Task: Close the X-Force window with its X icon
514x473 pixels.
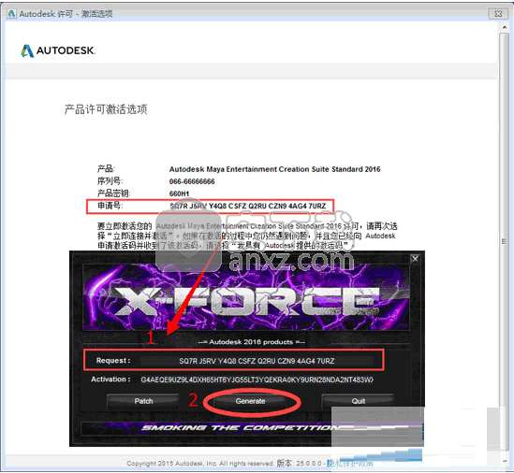Action: point(415,259)
